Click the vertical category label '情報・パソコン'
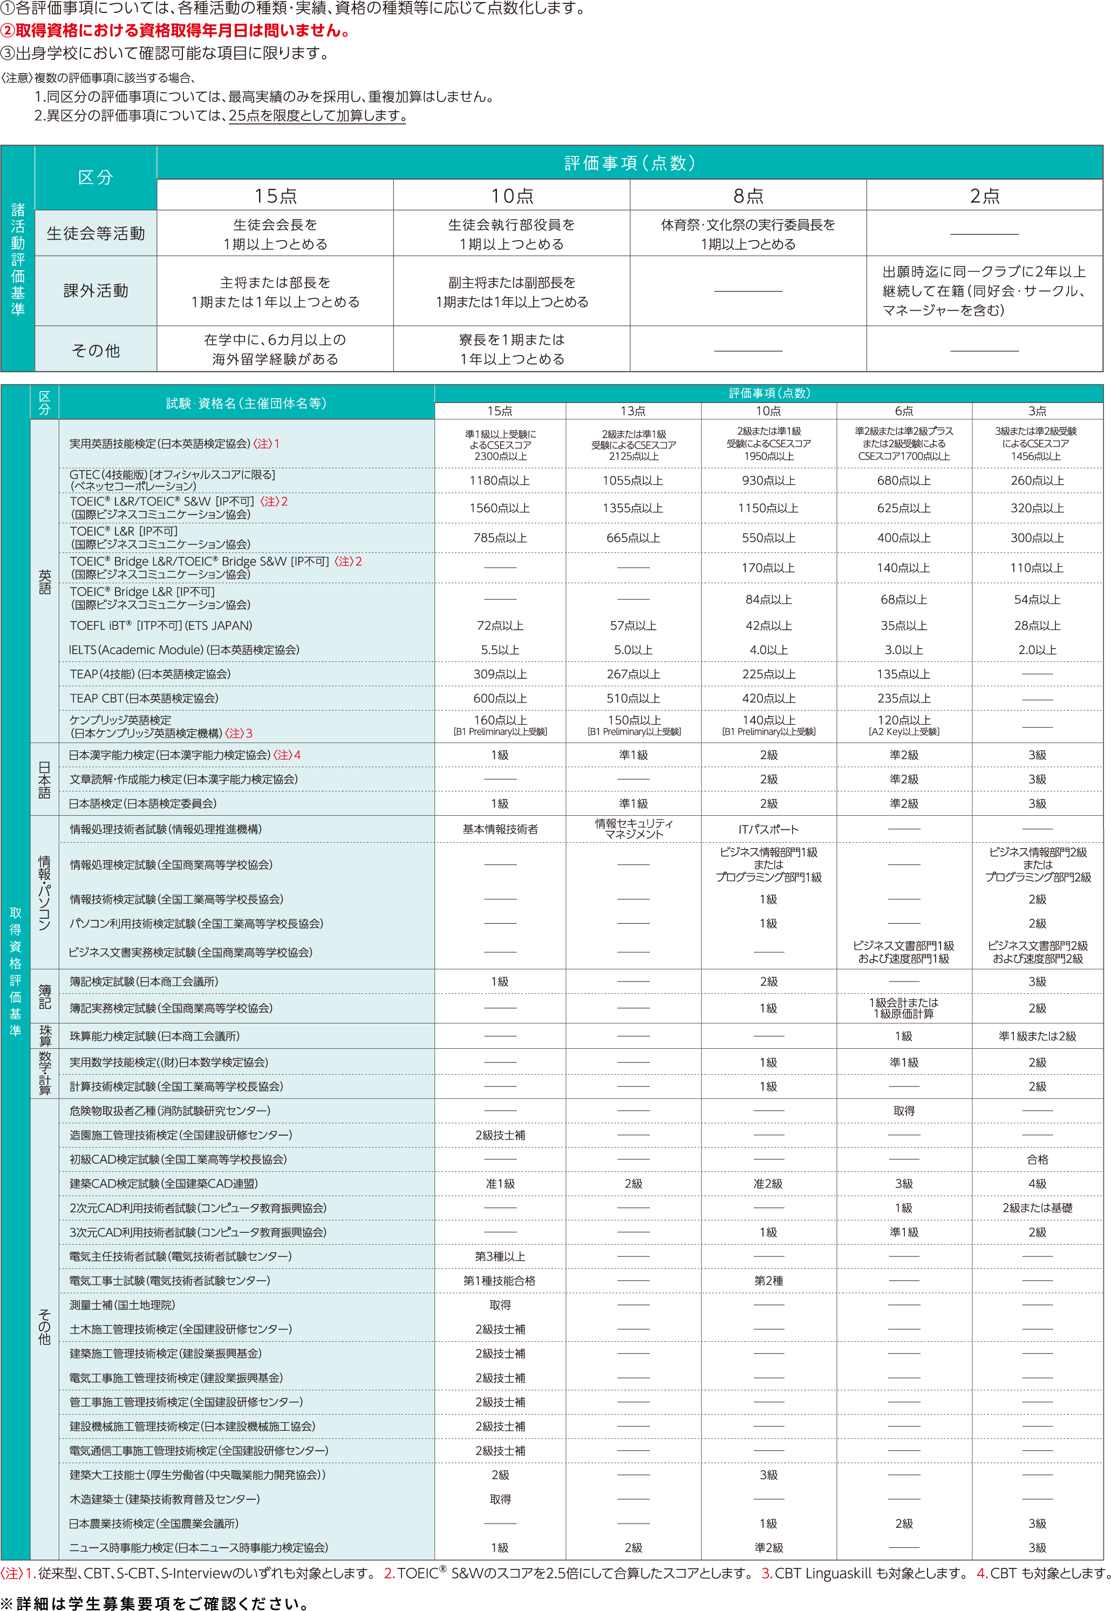The width and height of the screenshot is (1111, 1611). (45, 893)
